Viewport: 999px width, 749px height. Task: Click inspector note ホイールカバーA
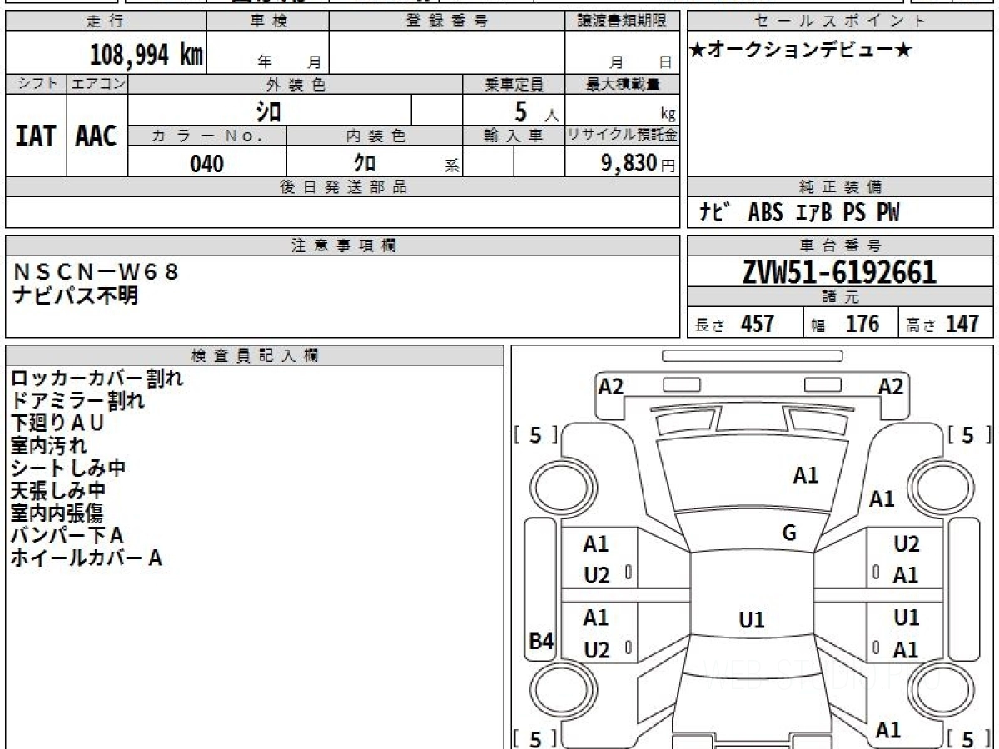click(x=86, y=558)
